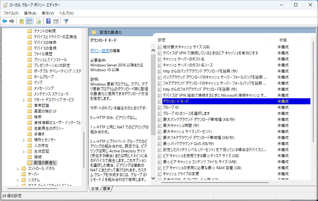Expand the コントロール パネル tree node
The image size is (318, 201).
click(x=17, y=169)
